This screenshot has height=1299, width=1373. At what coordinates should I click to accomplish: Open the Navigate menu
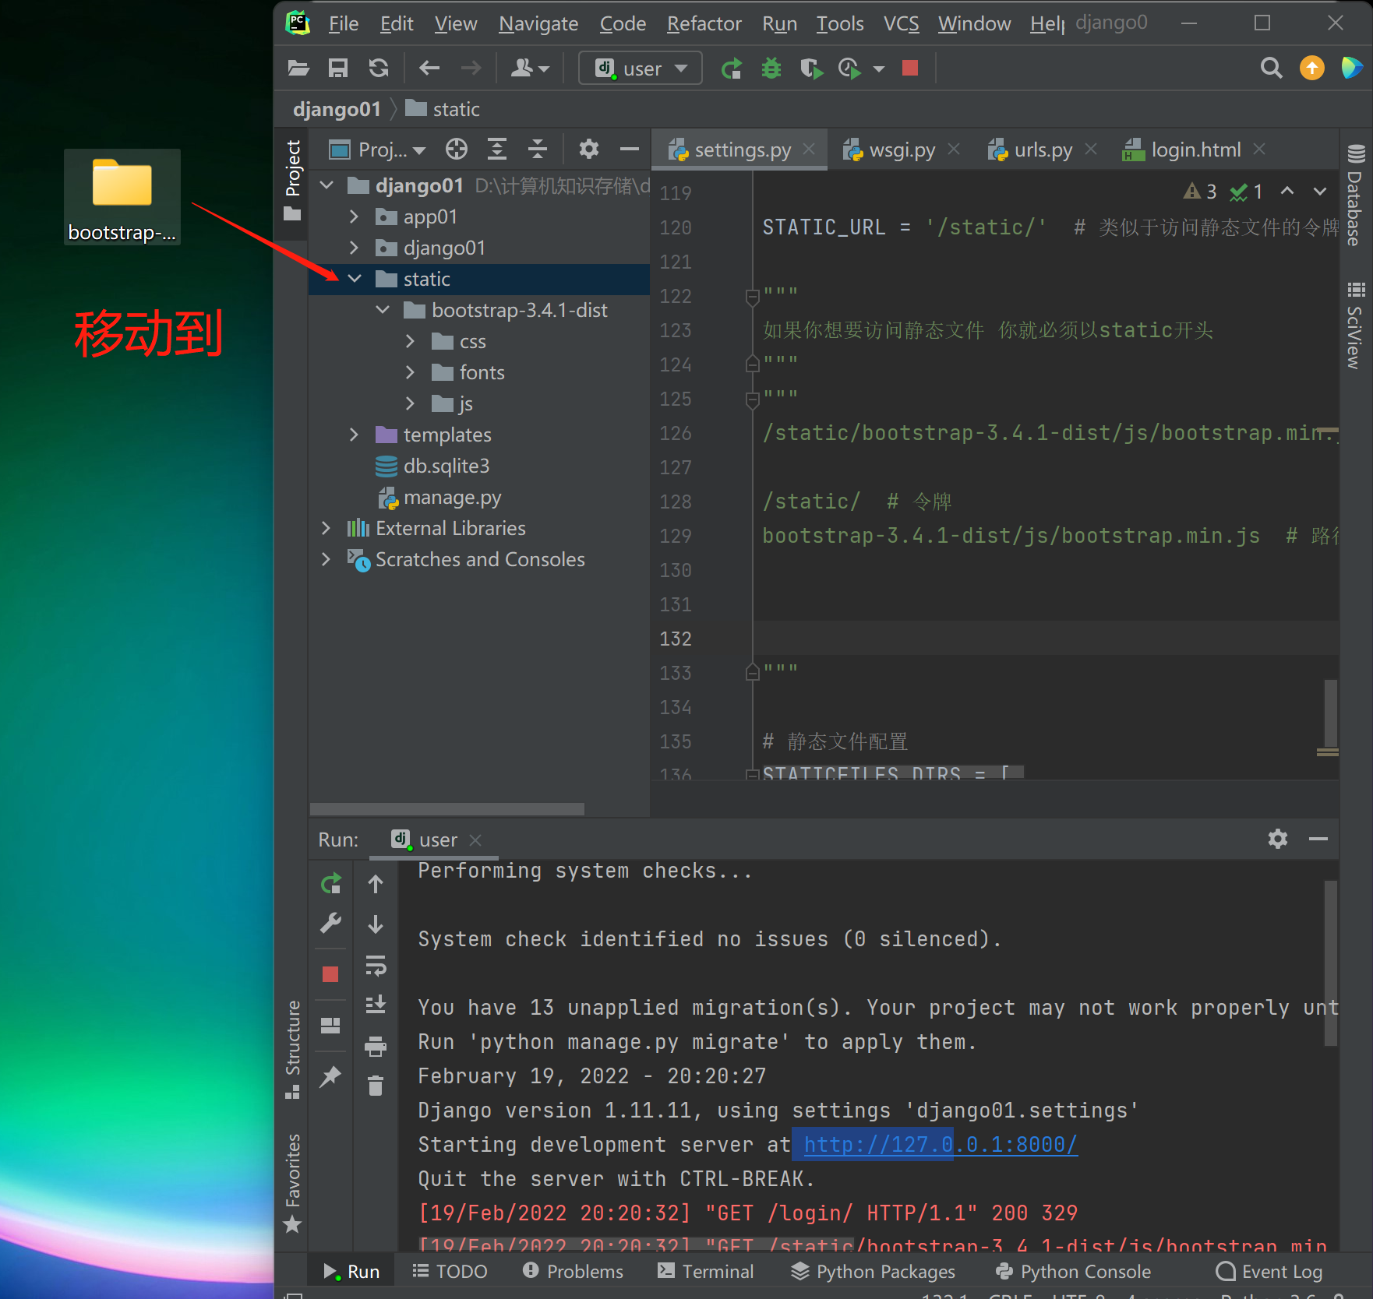pos(538,23)
